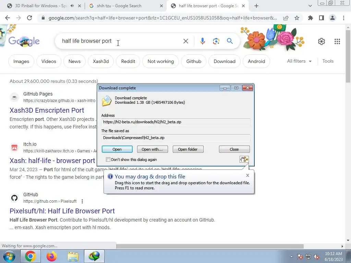The image size is (351, 263).
Task: Click the Chrome address bar URL
Action: 162,18
